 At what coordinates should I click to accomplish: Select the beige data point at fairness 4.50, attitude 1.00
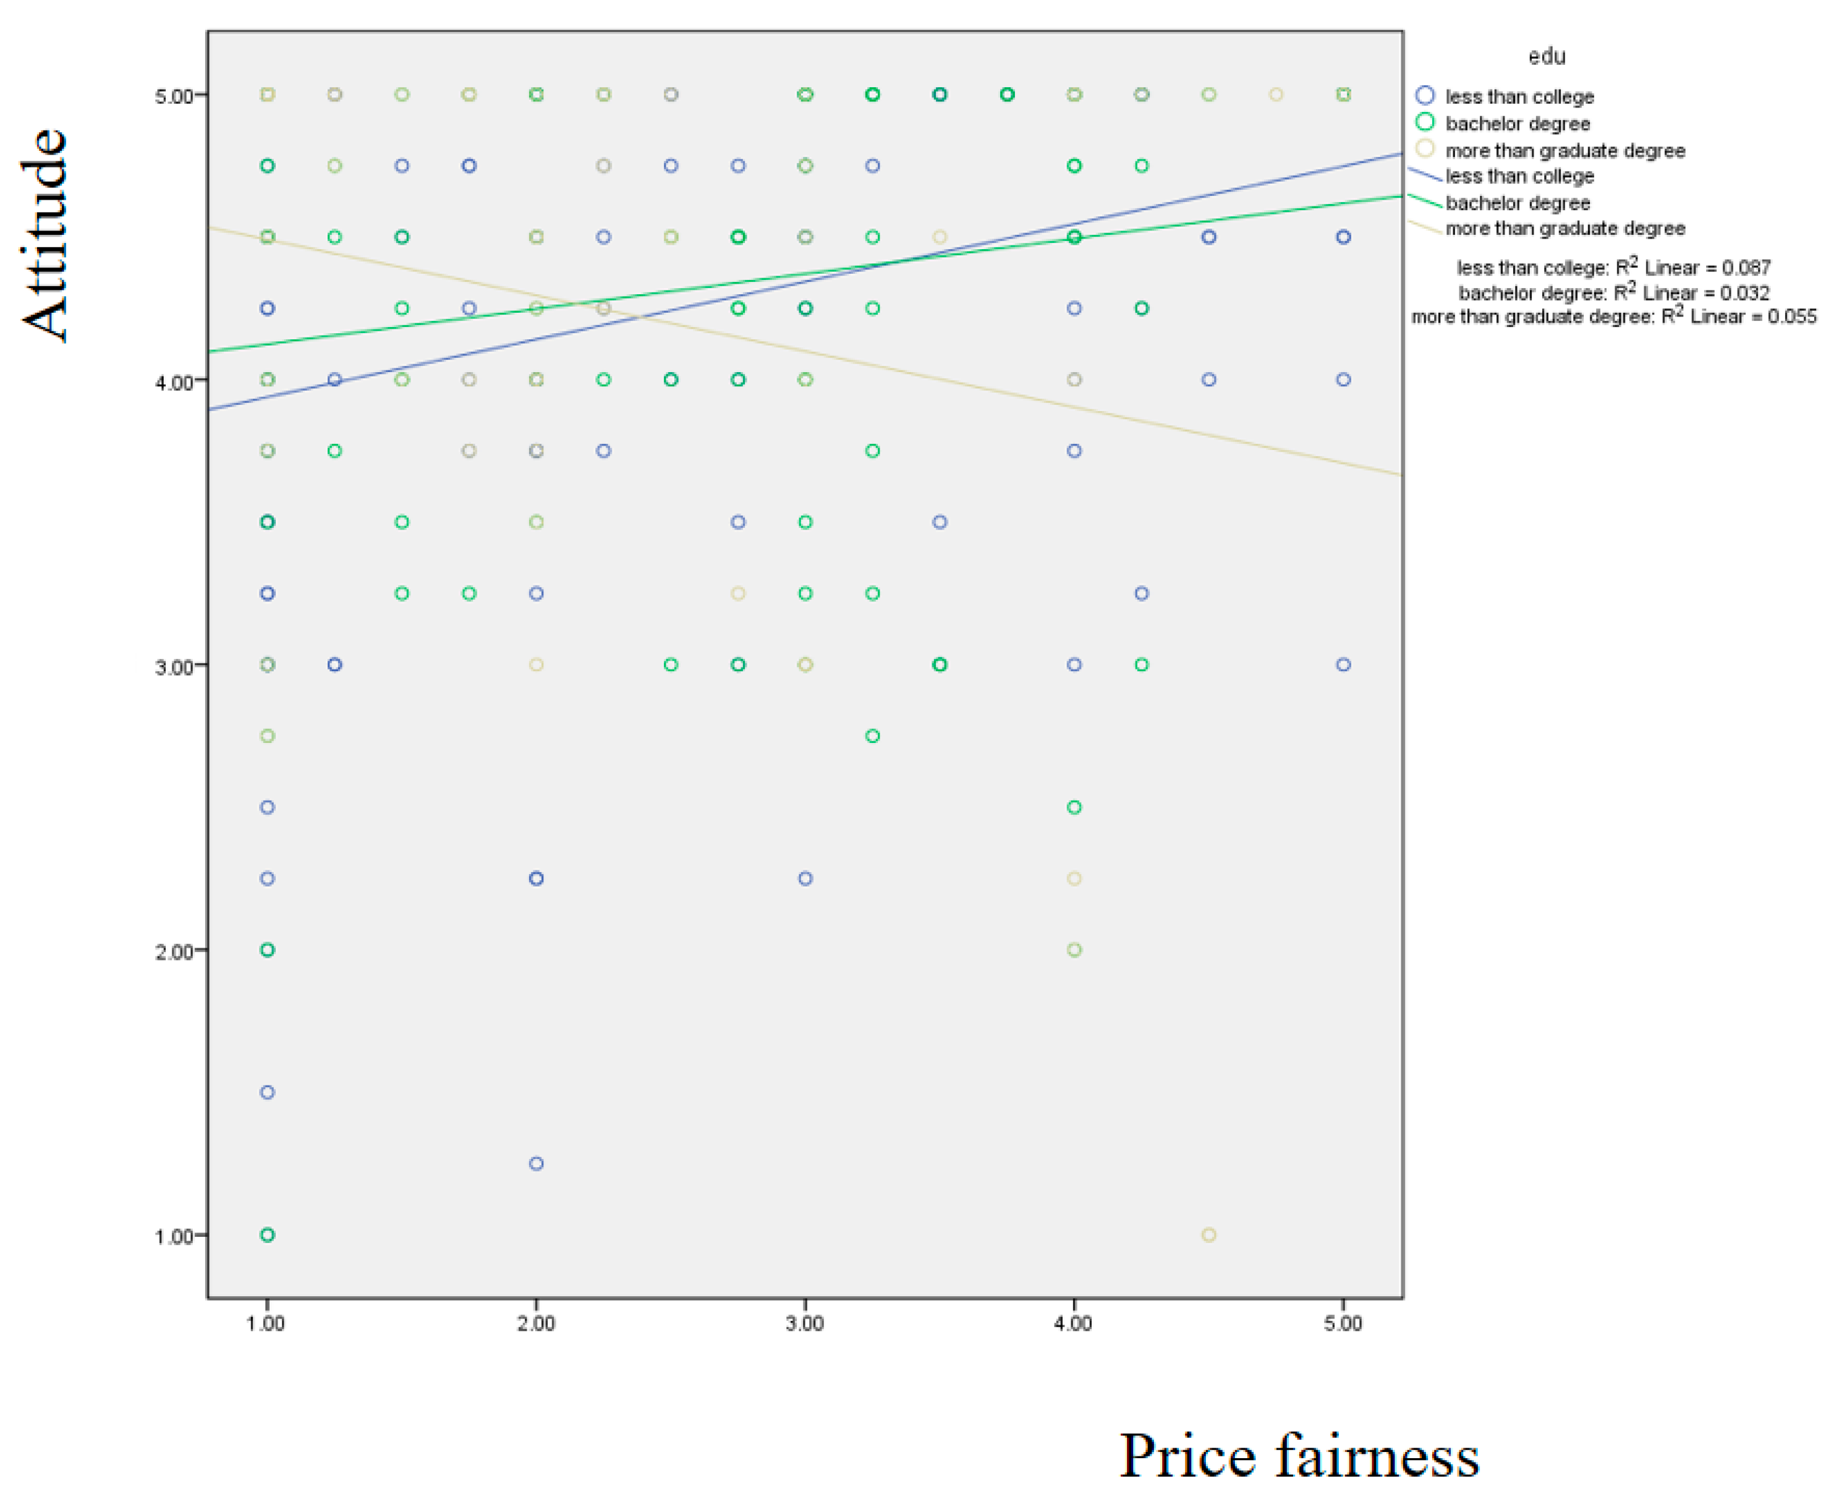[x=1208, y=1234]
